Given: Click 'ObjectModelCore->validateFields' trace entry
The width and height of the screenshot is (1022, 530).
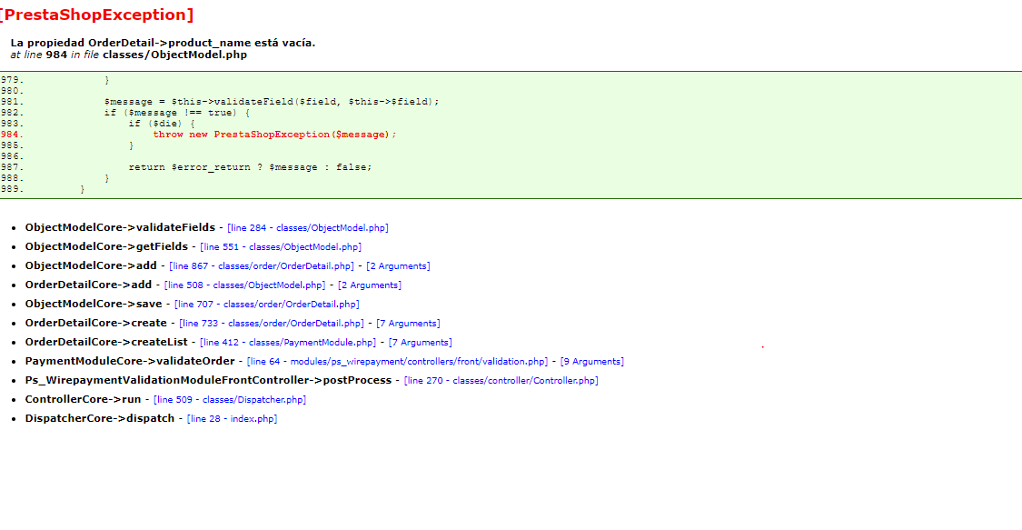Looking at the screenshot, I should tap(120, 227).
